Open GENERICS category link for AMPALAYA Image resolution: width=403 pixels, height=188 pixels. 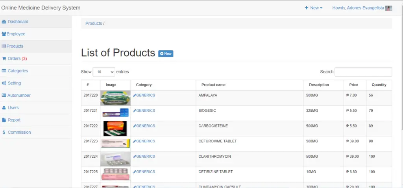146,95
